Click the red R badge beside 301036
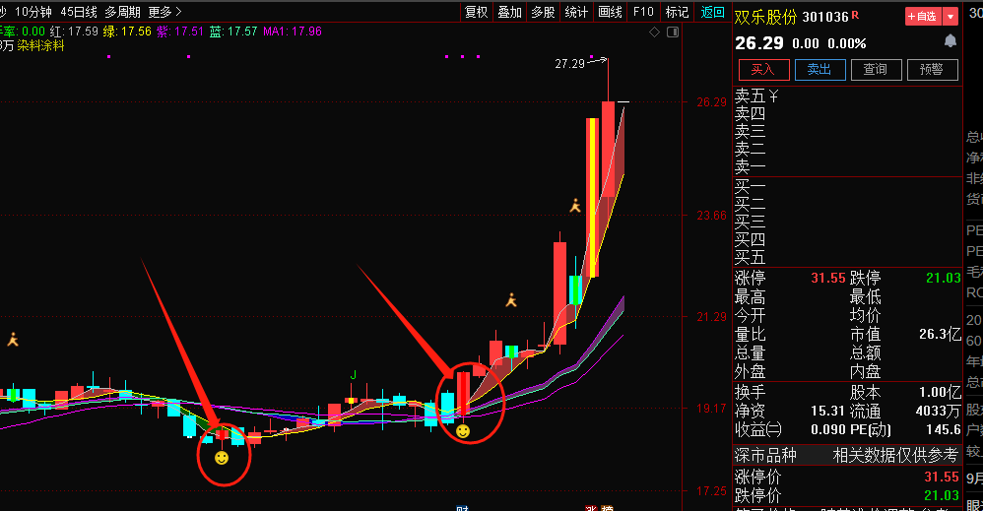The image size is (983, 511). (x=855, y=15)
